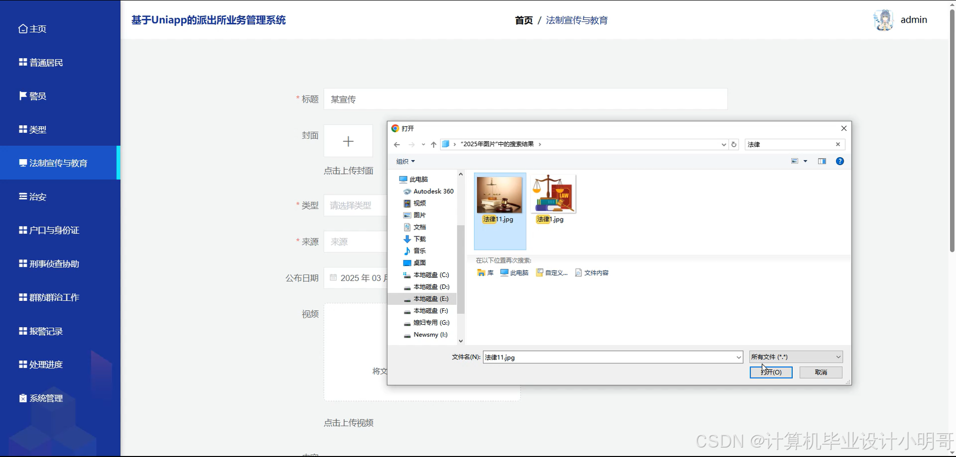Image resolution: width=956 pixels, height=457 pixels.
Task: Click the plus icon to upload cover image
Action: point(348,141)
